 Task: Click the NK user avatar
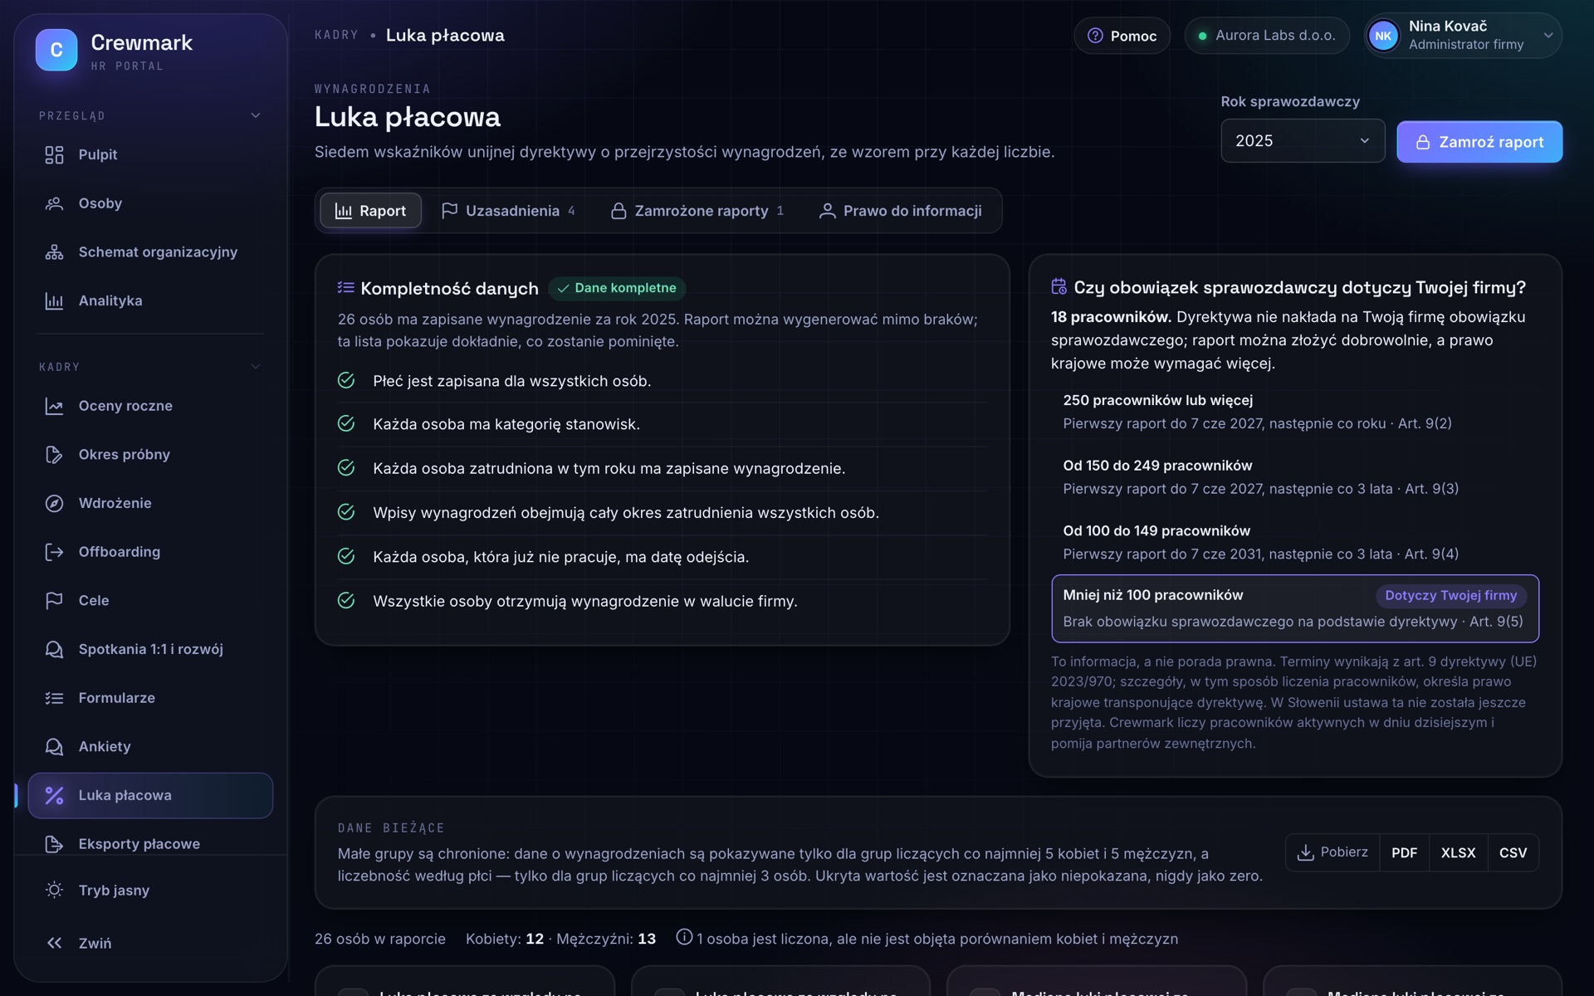pyautogui.click(x=1383, y=36)
